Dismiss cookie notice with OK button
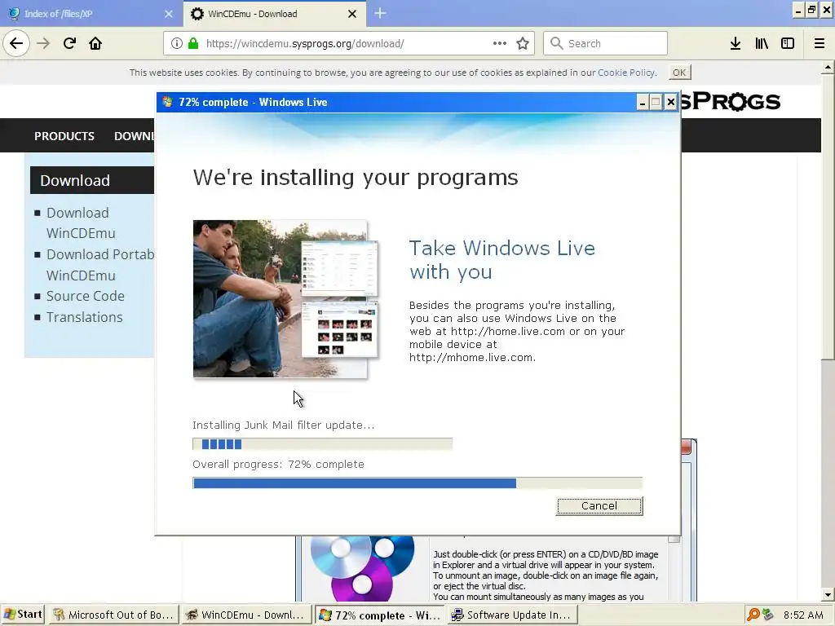Image resolution: width=835 pixels, height=626 pixels. tap(679, 73)
